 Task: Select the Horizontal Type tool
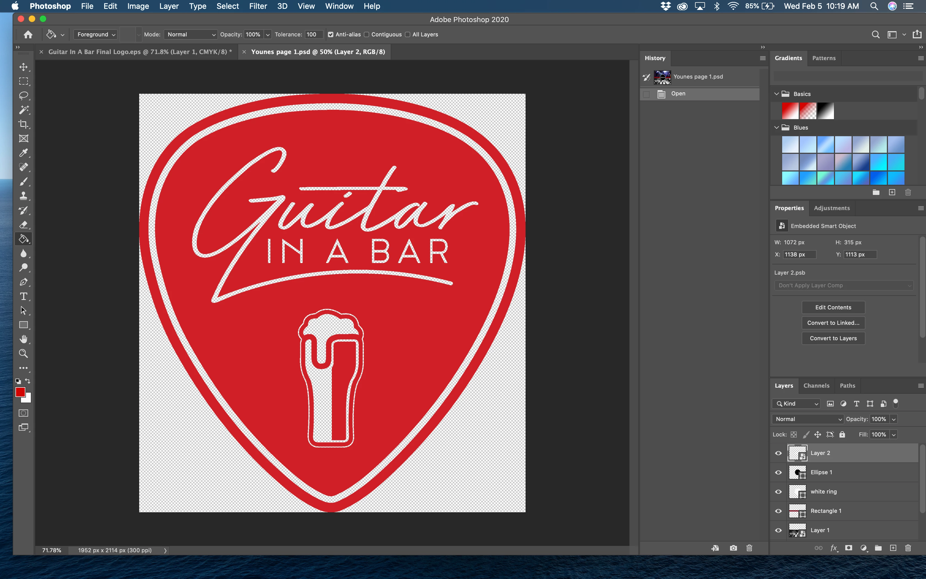(x=24, y=296)
